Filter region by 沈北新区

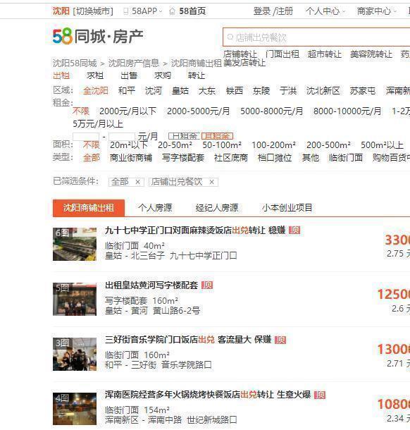tap(323, 90)
